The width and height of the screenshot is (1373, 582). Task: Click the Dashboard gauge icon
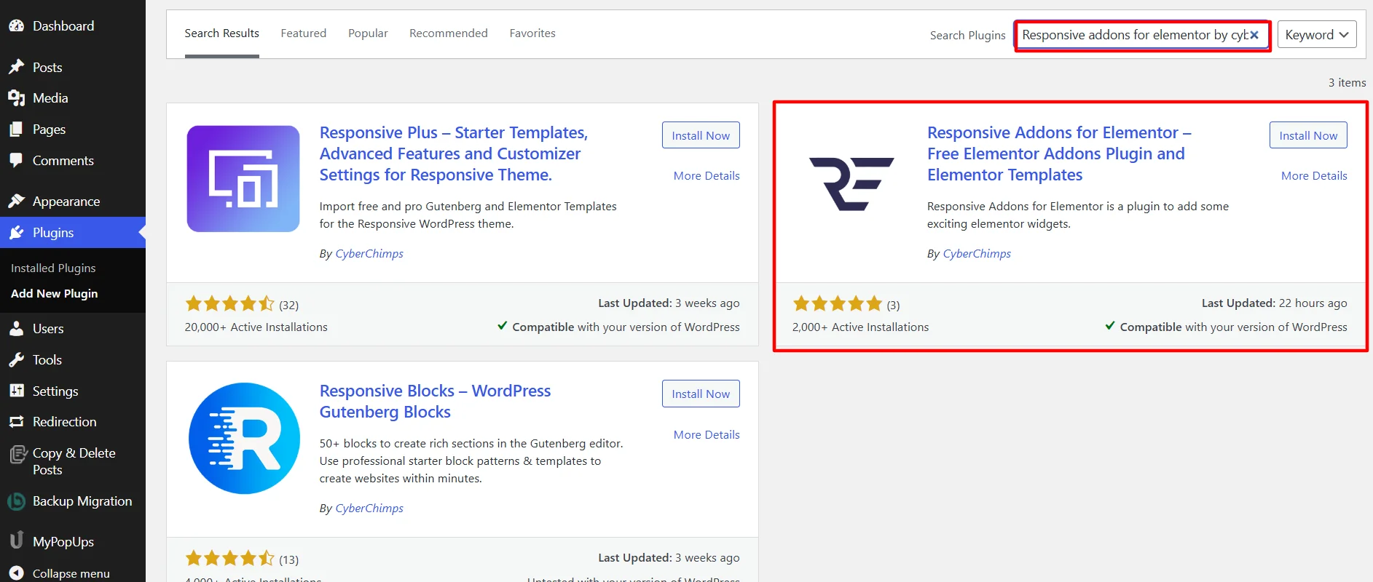coord(16,25)
